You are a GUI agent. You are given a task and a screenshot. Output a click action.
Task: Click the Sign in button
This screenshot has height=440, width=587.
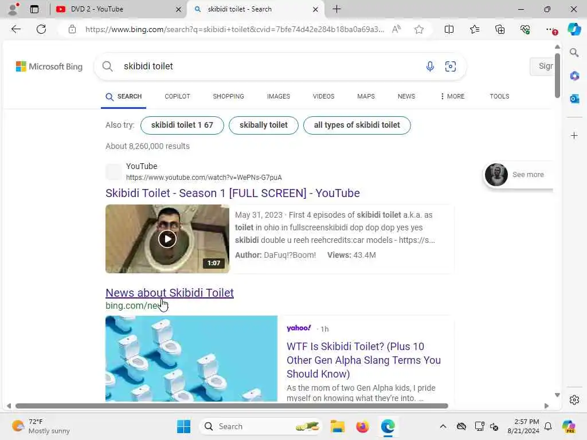(x=542, y=66)
